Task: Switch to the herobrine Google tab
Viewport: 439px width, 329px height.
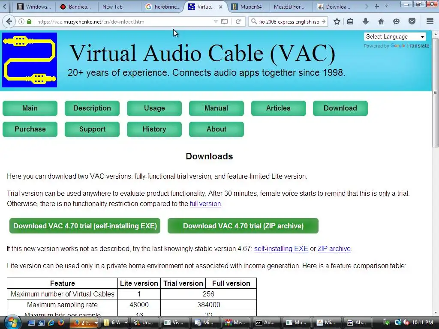Action: [x=163, y=7]
